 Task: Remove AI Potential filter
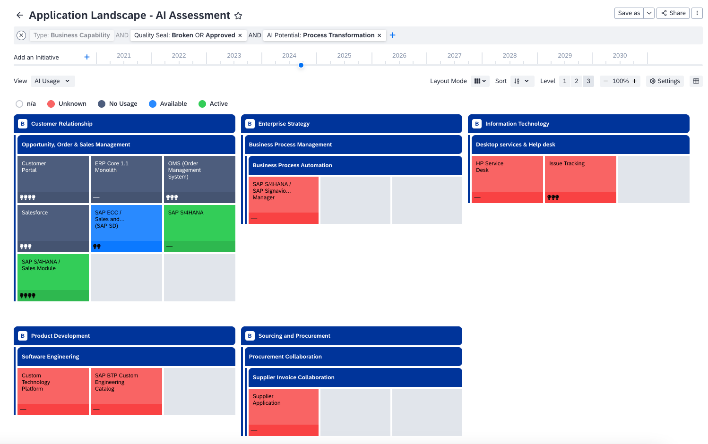click(380, 35)
